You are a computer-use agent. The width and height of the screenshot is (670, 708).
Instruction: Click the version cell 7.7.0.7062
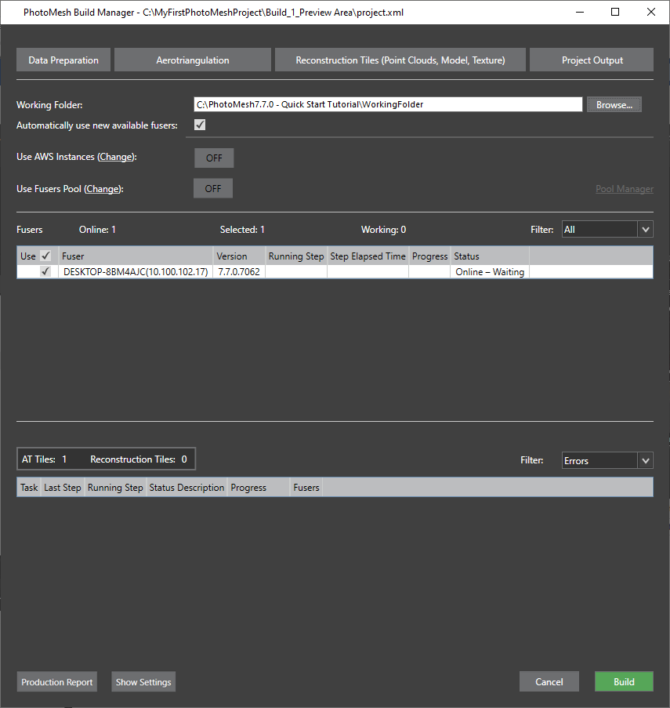239,272
